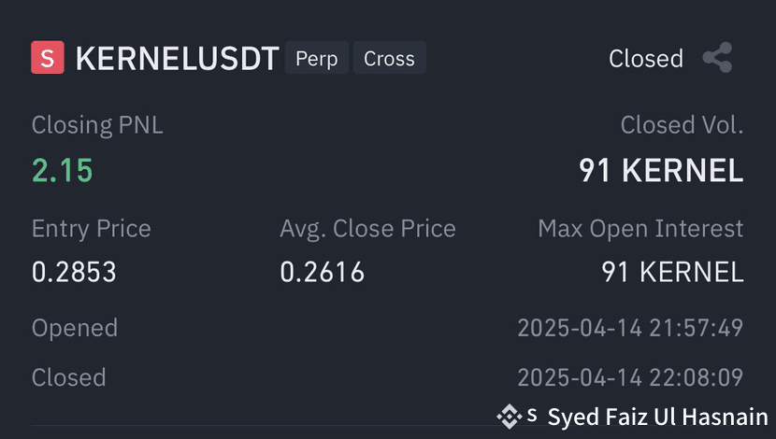The image size is (776, 439).
Task: Click the closed timestamp 22:08:09
Action: click(630, 377)
